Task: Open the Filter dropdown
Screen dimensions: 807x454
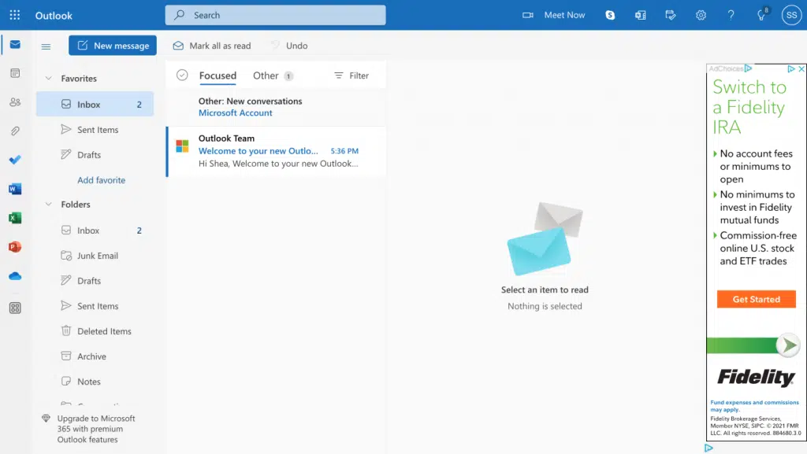Action: [x=351, y=76]
